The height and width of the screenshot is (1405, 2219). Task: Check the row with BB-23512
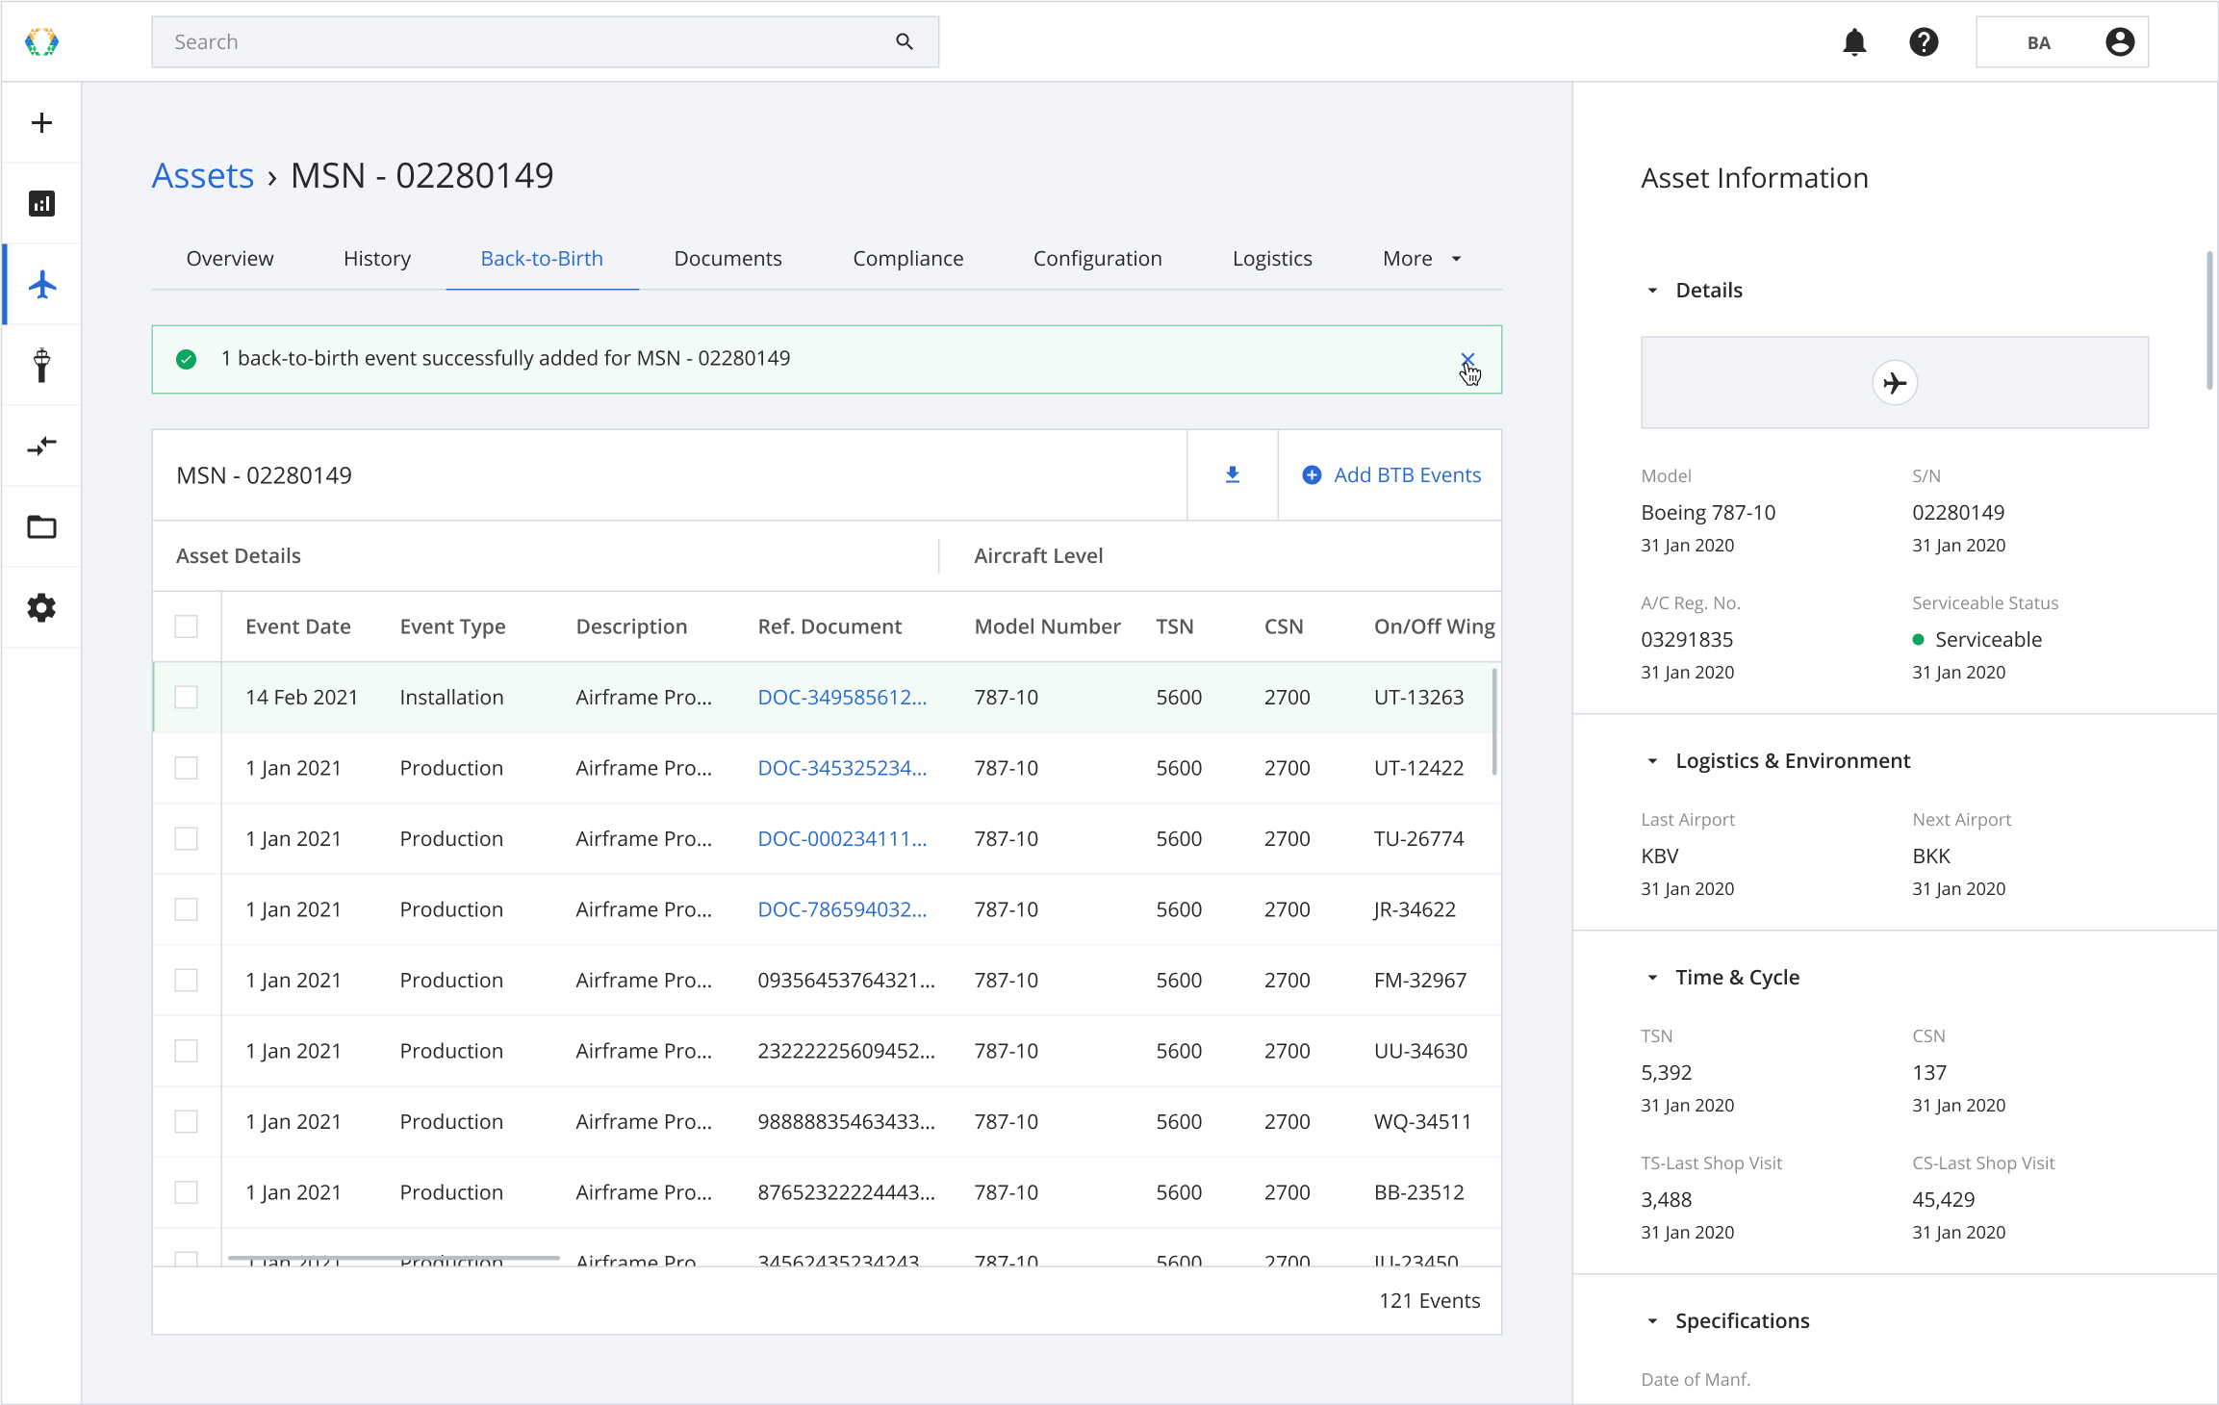[x=187, y=1192]
